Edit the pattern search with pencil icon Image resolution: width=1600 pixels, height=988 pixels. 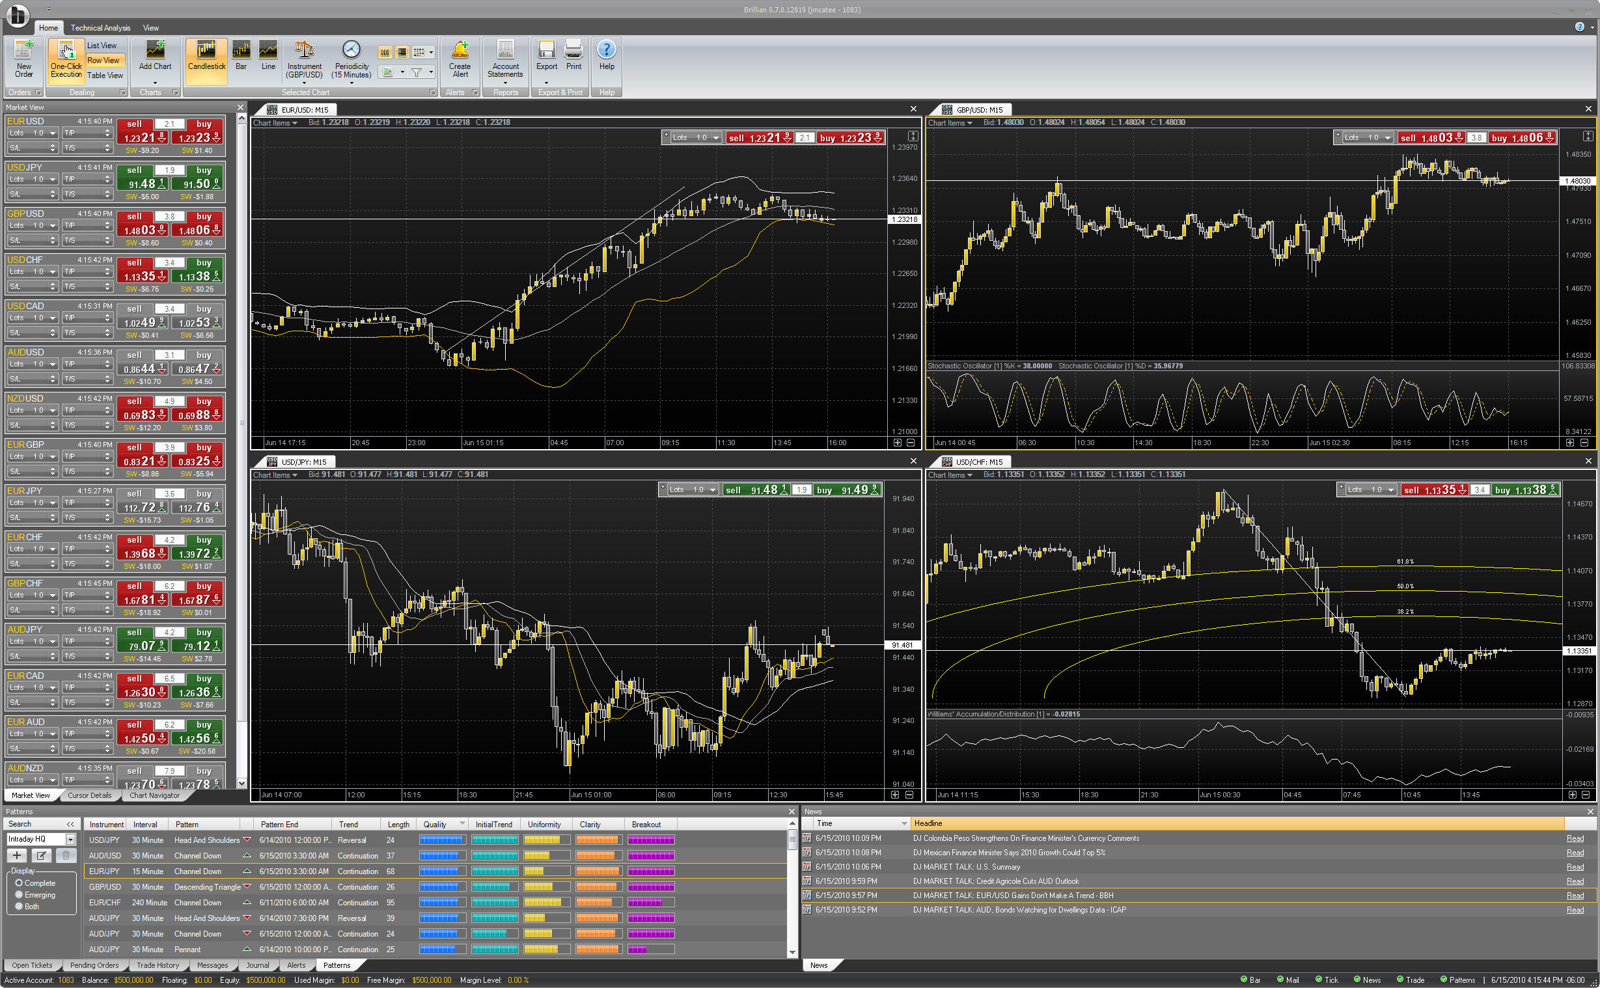coord(41,855)
